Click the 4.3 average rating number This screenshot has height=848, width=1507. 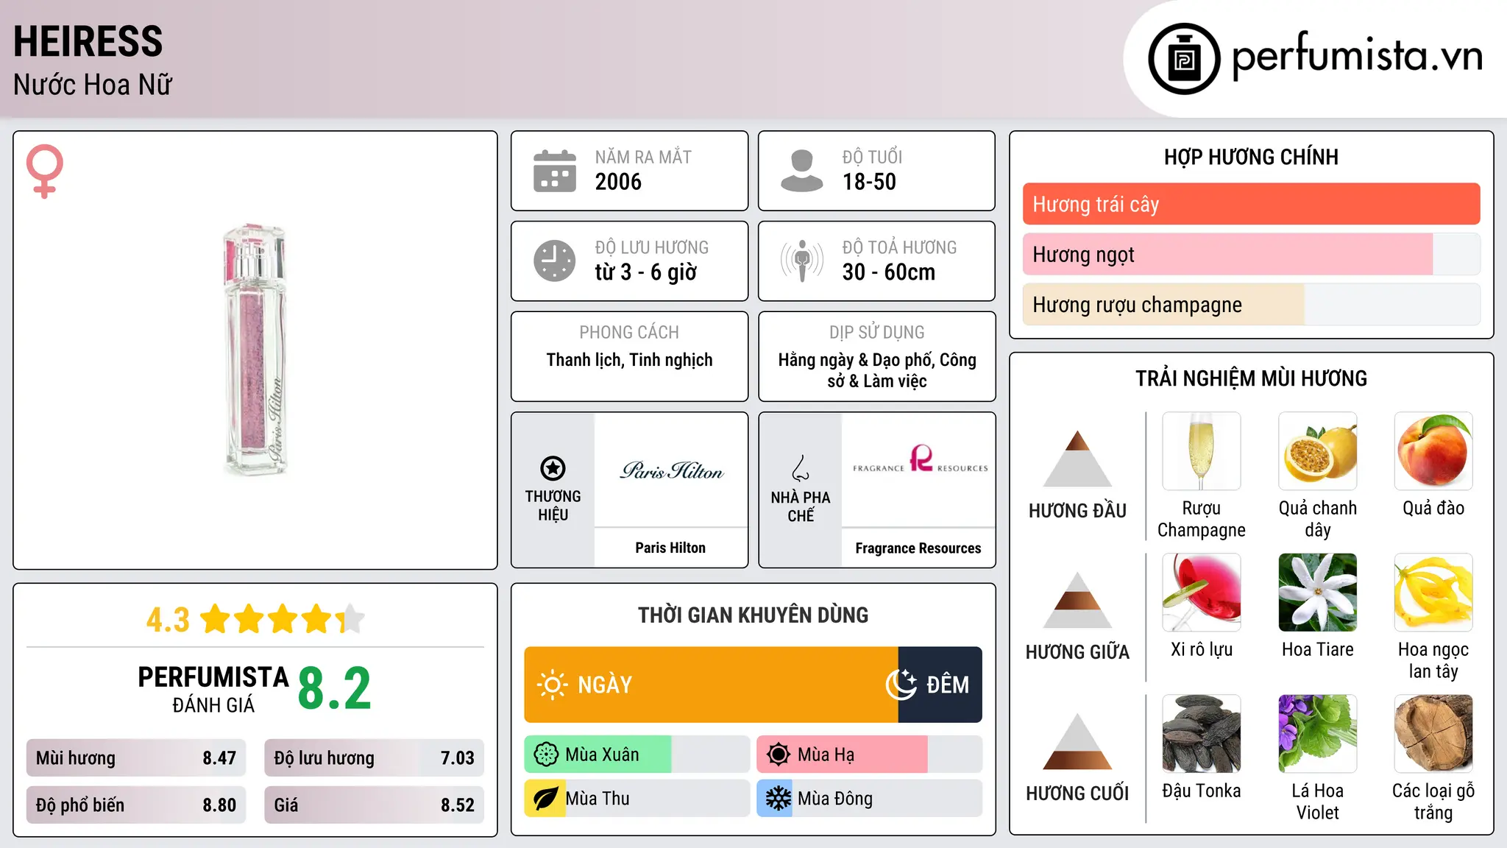coord(168,620)
